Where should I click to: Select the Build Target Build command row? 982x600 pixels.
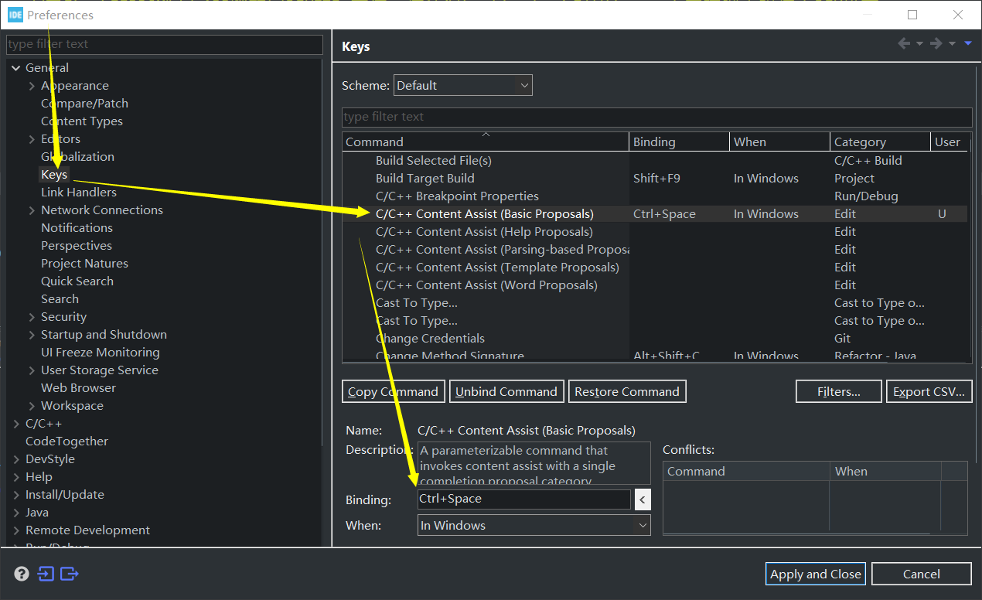(425, 179)
